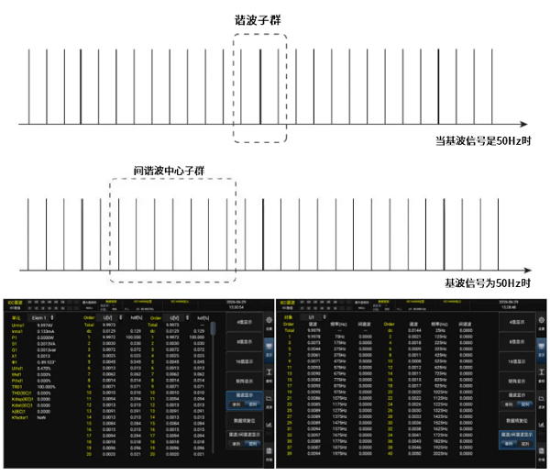Set 谐波显示 to 双列 on the left screen
Viewport: 550px width, 476px height.
click(x=253, y=404)
